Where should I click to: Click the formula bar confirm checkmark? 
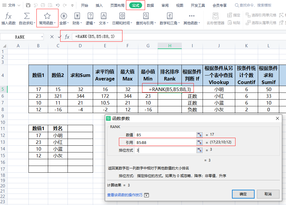(60, 37)
